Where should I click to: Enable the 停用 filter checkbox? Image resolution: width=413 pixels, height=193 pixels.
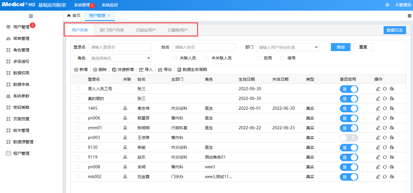(282, 58)
